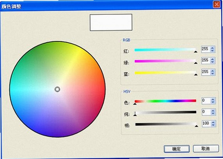The height and width of the screenshot is (159, 223).
Task: Decrease the blue (蓝) value with down arrow
Action: (212, 74)
